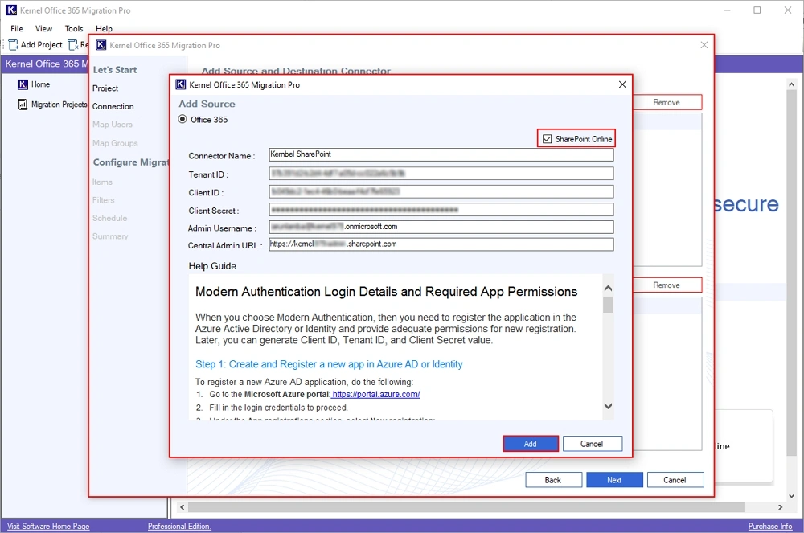The width and height of the screenshot is (804, 533).
Task: Open the Add Project tool in the toolbar
Action: click(34, 45)
